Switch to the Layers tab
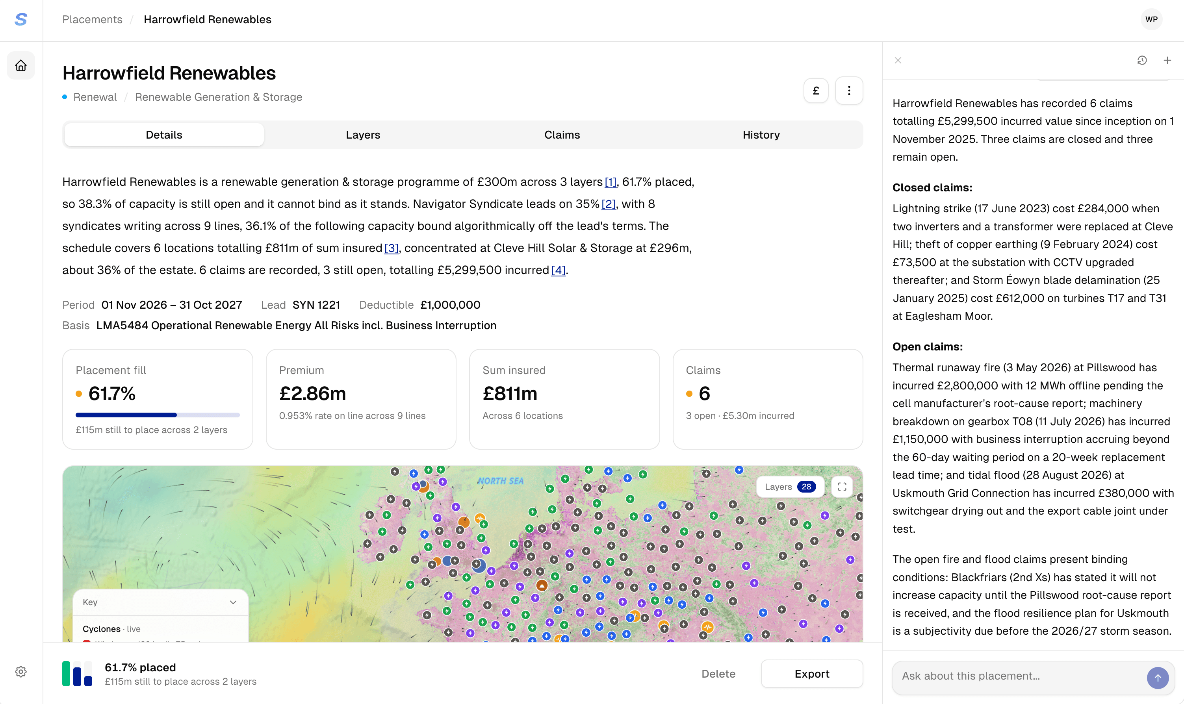Image resolution: width=1184 pixels, height=704 pixels. 363,135
